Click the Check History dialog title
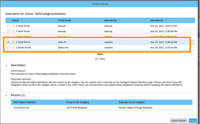The height and width of the screenshot is (124, 200). click(x=100, y=4)
